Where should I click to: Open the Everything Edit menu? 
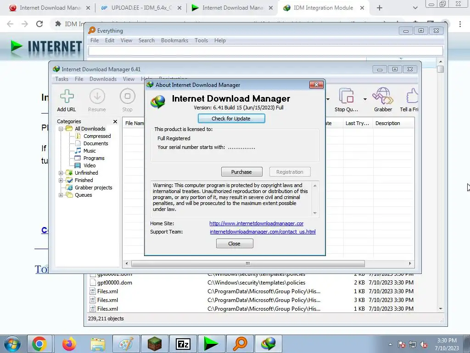(x=109, y=40)
